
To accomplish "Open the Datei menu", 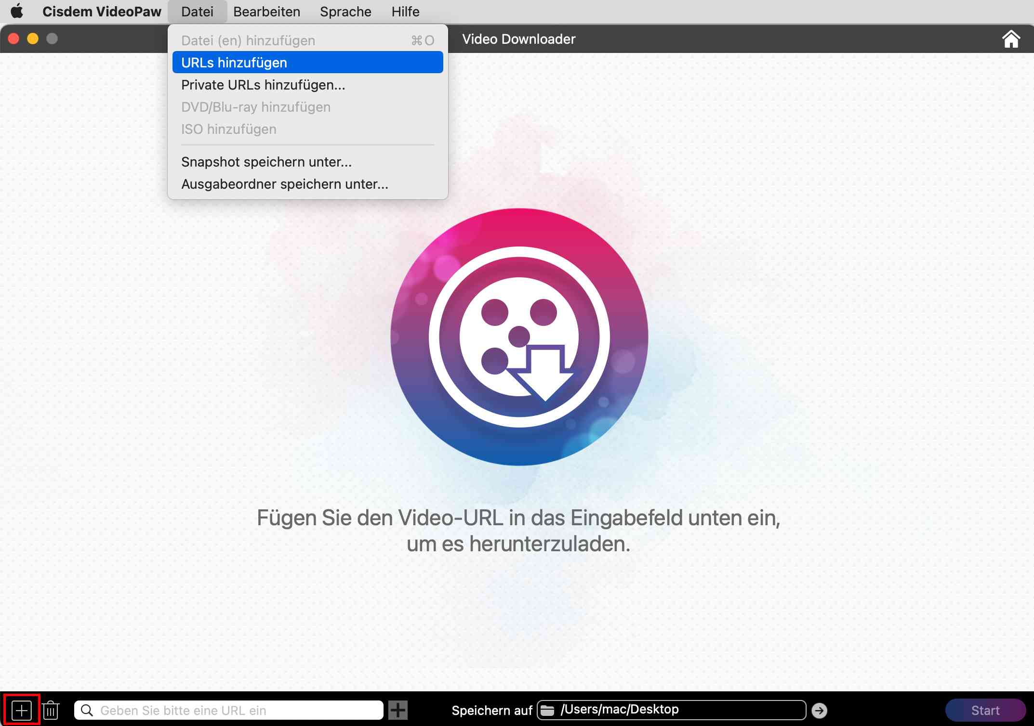I will click(197, 11).
